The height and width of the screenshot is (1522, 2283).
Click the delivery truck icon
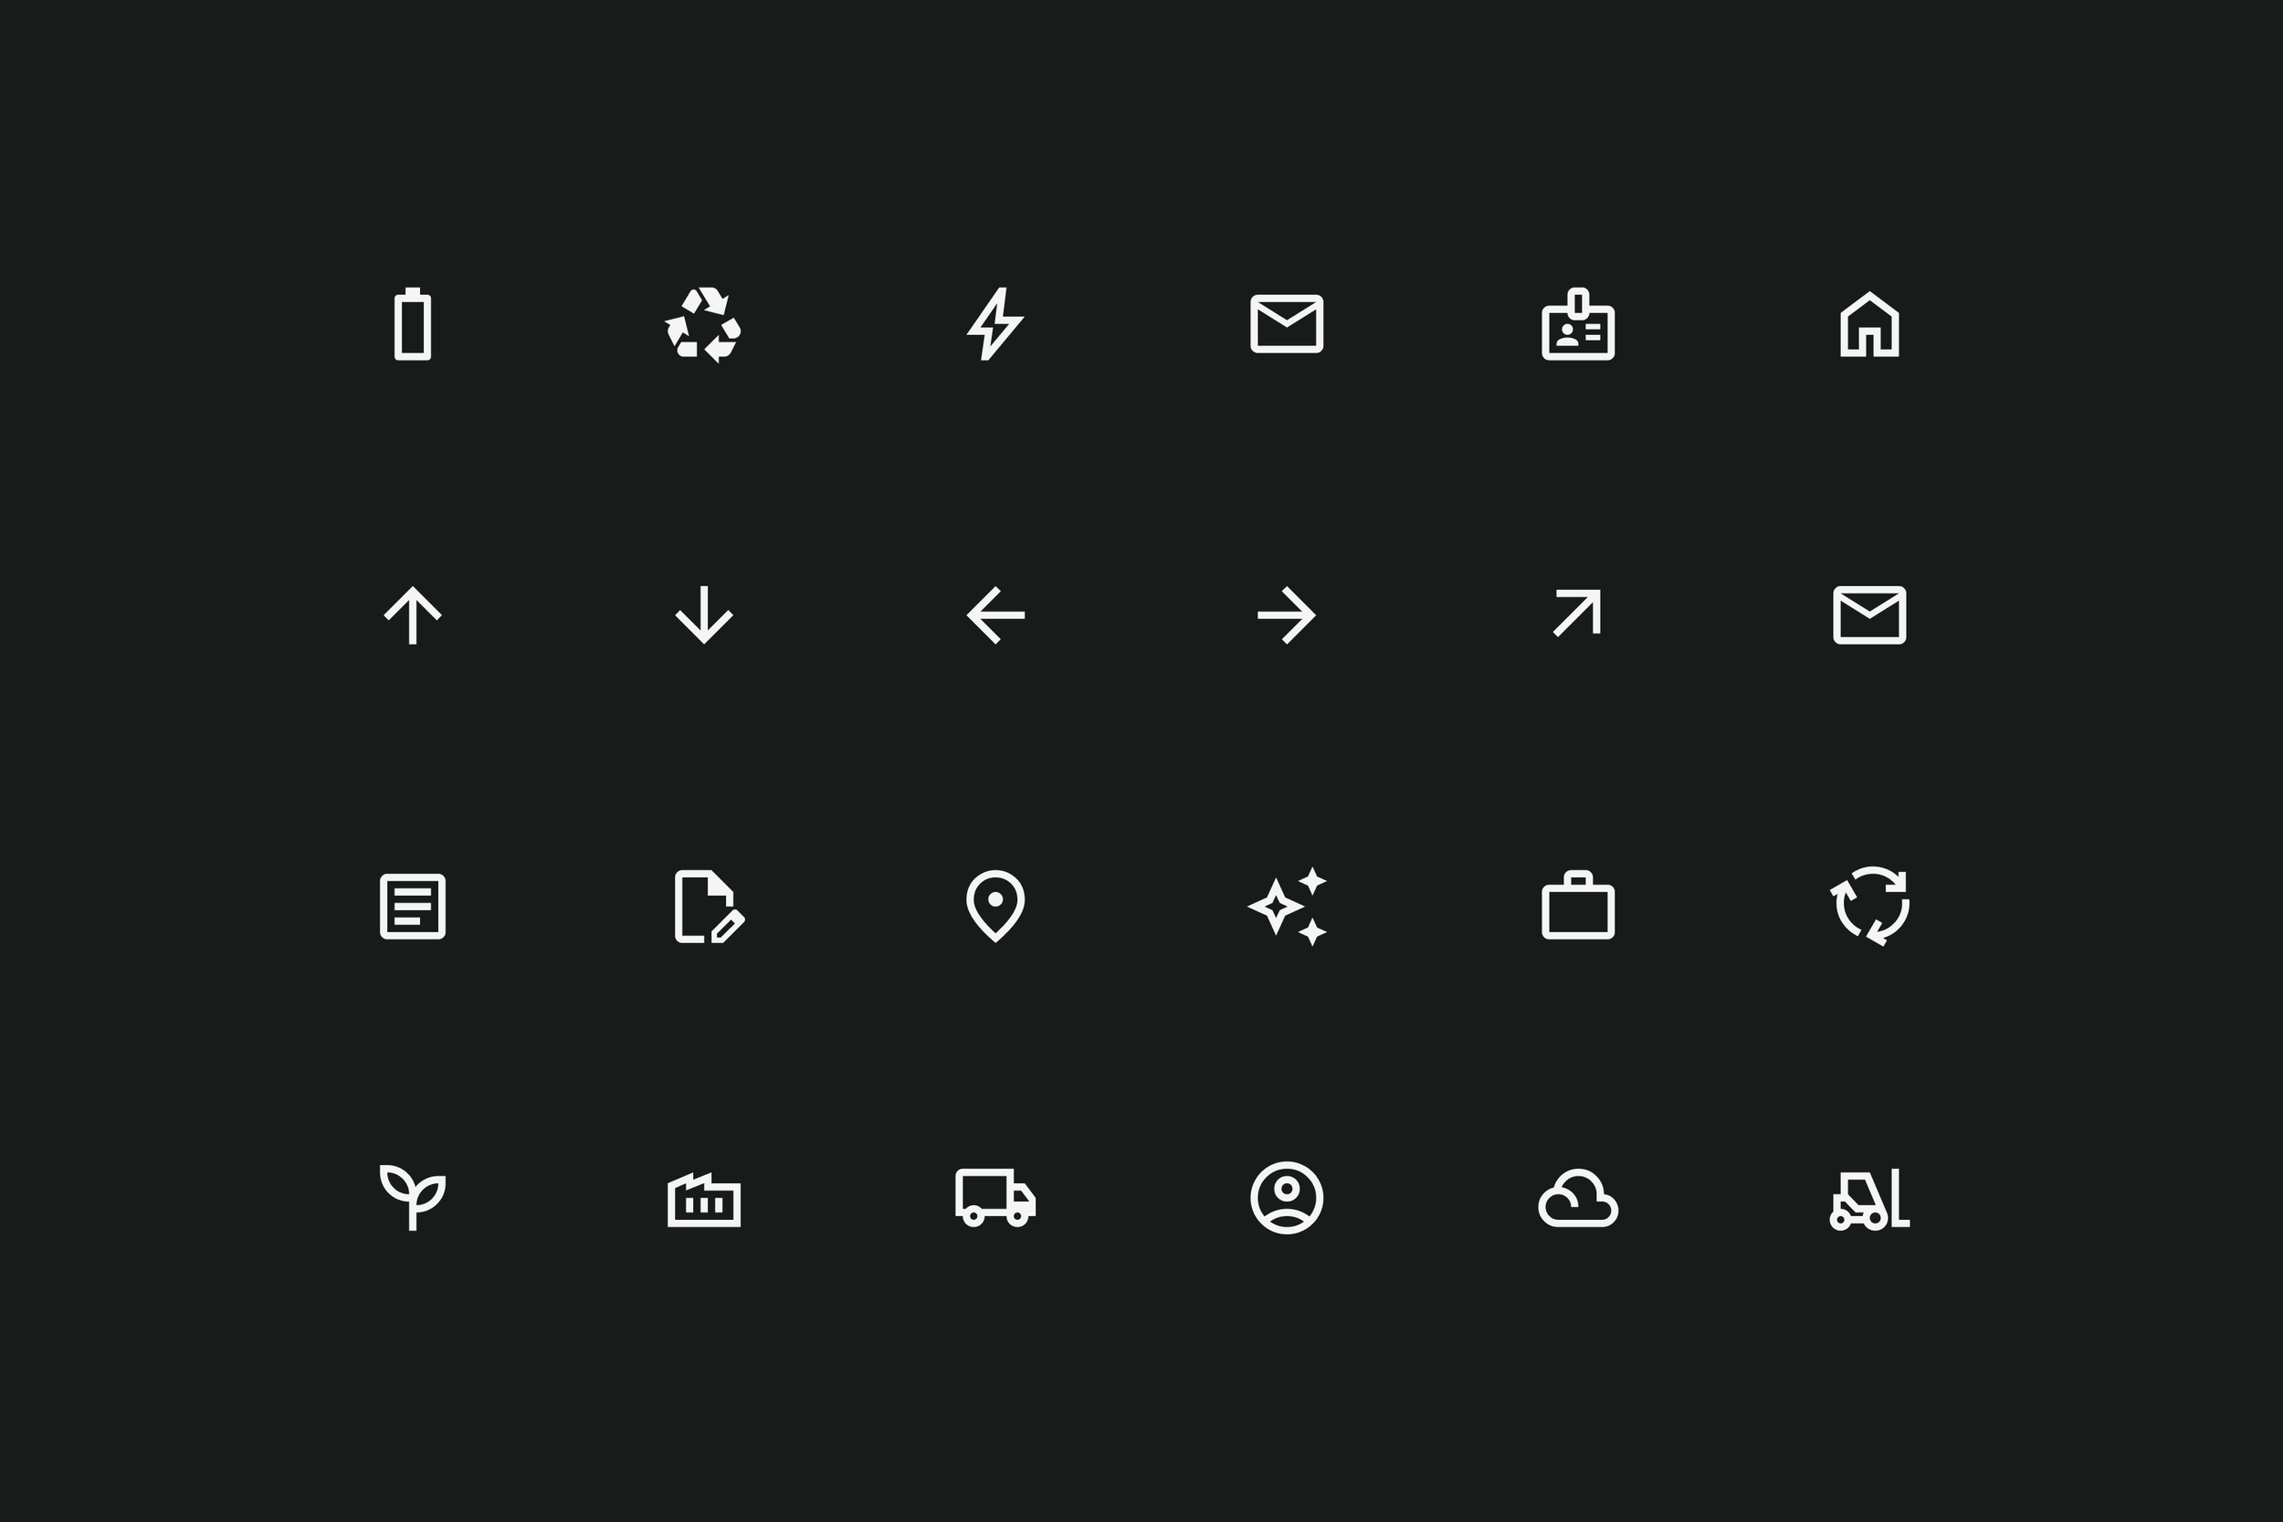(994, 1198)
